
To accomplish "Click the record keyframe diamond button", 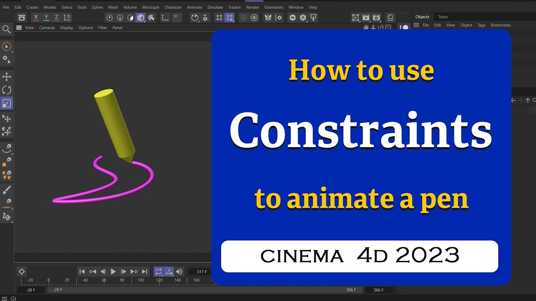I will click(22, 271).
